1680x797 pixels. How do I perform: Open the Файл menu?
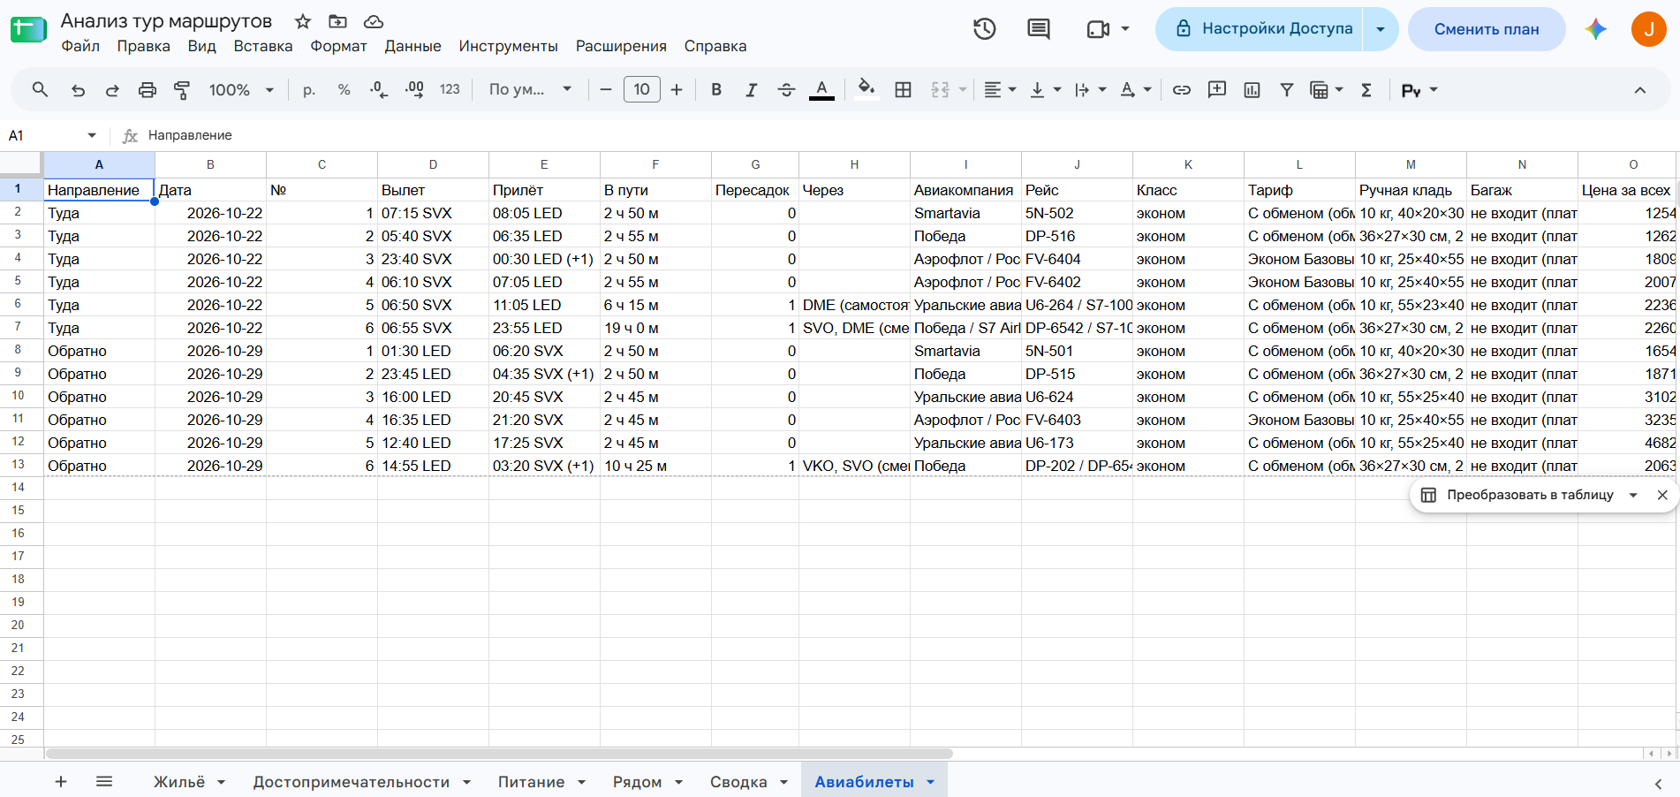coord(80,46)
